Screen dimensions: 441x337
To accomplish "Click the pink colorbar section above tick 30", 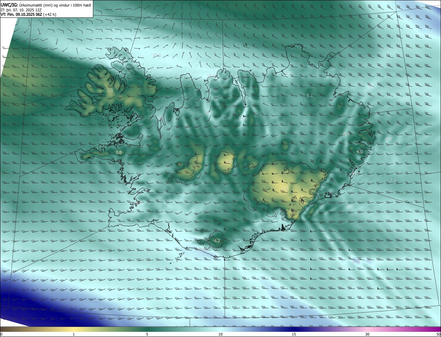I will [367, 329].
